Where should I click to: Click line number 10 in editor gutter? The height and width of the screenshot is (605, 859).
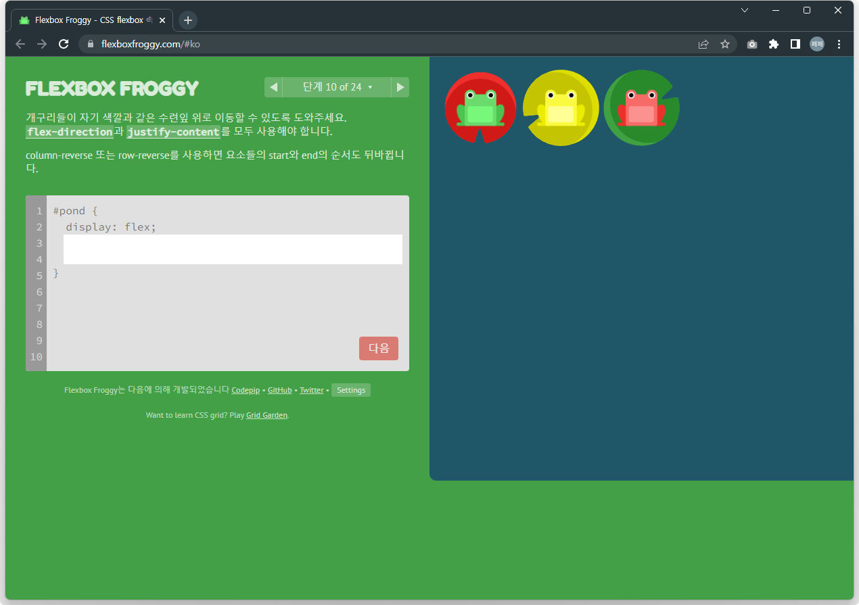[37, 357]
